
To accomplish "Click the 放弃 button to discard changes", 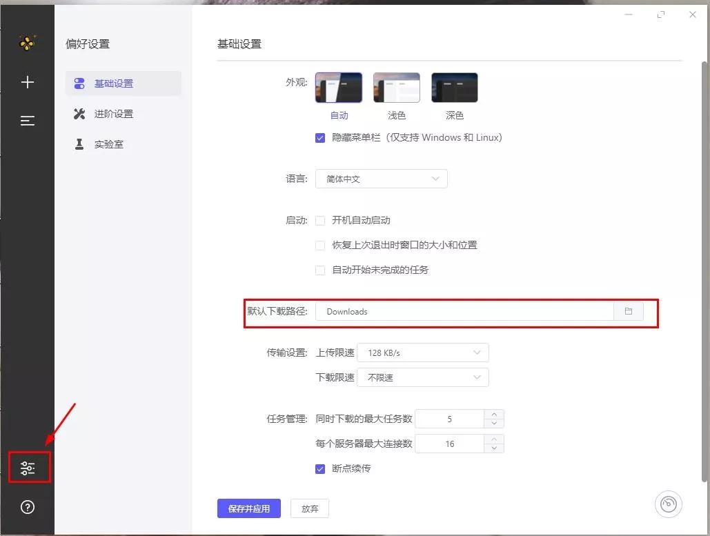I will click(309, 508).
